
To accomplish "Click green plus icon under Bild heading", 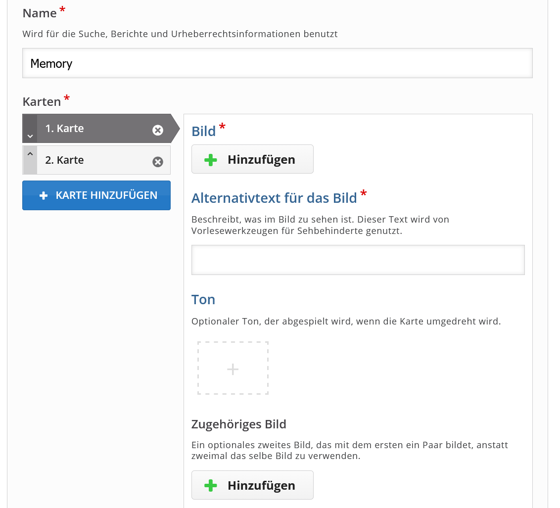I will point(211,160).
